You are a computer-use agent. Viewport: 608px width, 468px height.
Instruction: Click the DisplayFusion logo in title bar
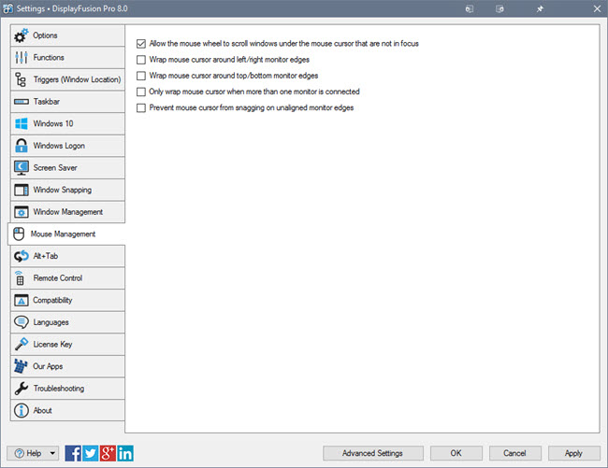7,8
